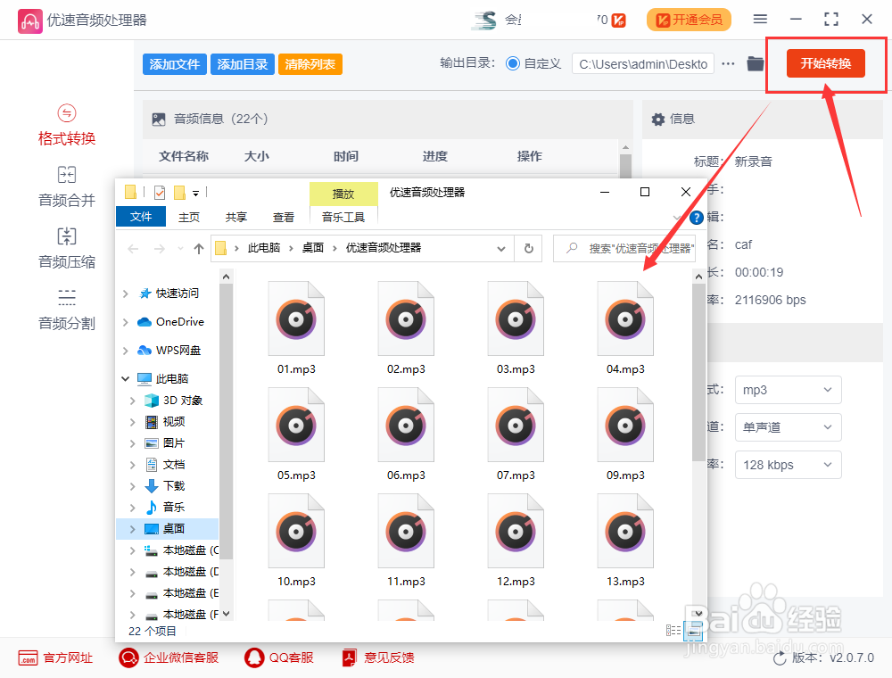This screenshot has width=892, height=678.
Task: Open the 查看 ribbon tab
Action: click(284, 217)
